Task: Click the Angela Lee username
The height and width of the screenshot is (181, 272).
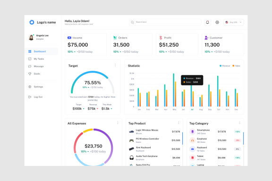Action: point(42,35)
